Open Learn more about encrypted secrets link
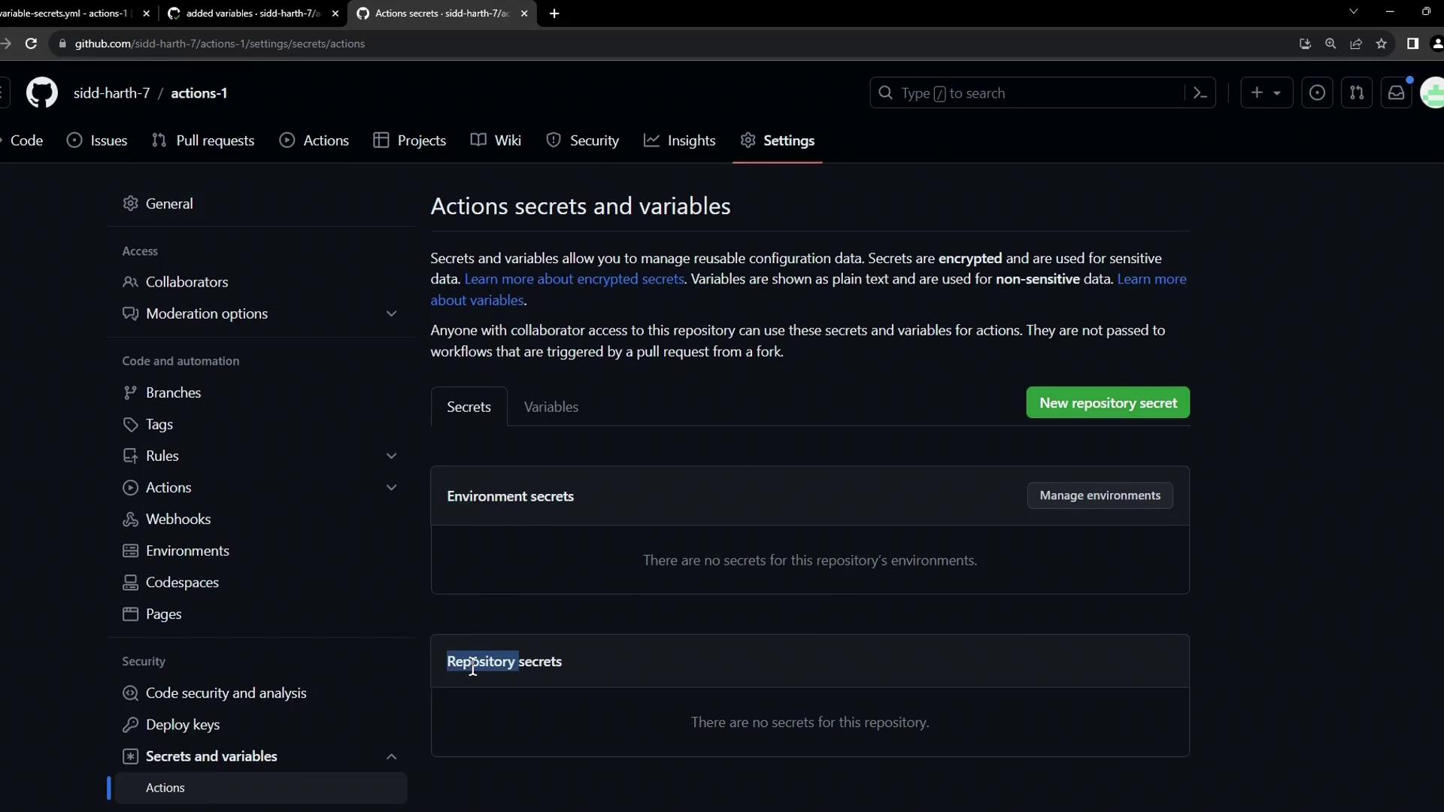1444x812 pixels. click(x=574, y=279)
